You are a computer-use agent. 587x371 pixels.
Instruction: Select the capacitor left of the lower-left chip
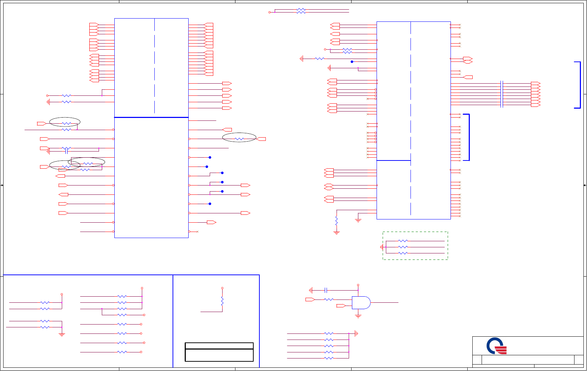(66, 152)
